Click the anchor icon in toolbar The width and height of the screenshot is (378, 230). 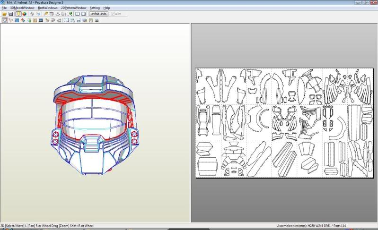point(58,14)
